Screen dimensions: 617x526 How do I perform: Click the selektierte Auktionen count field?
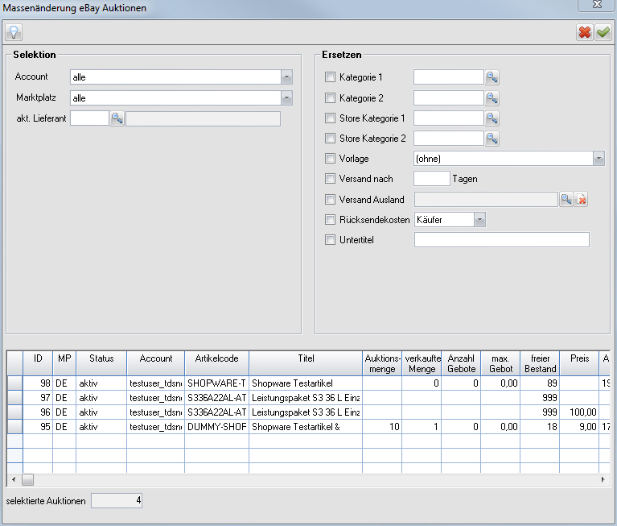click(117, 500)
